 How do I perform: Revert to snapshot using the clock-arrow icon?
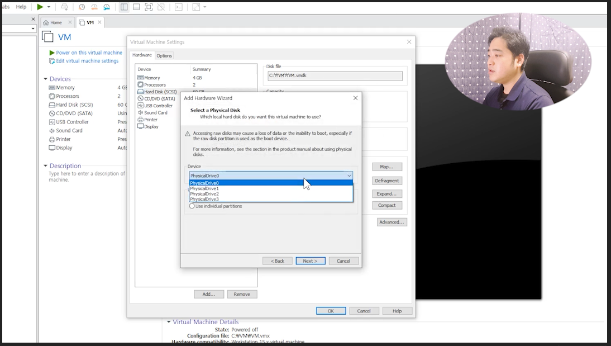pyautogui.click(x=94, y=7)
